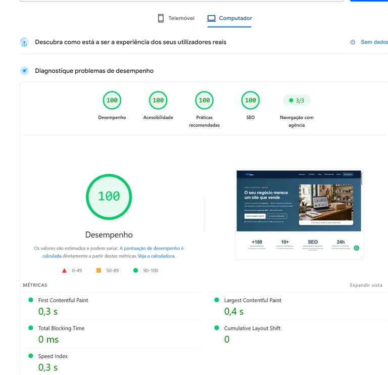Click green dot beside Cumulative Layout Shift
This screenshot has height=375, width=388.
click(x=217, y=328)
